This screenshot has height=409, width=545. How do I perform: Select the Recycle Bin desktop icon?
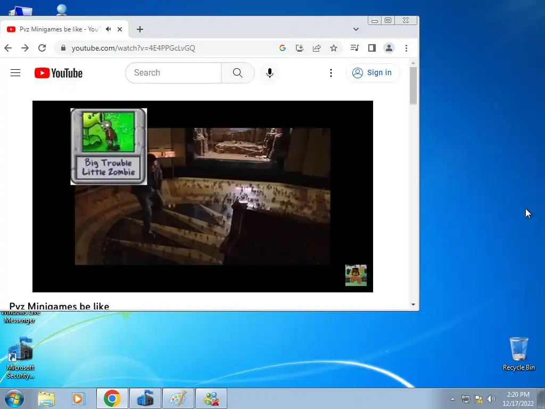click(x=518, y=354)
